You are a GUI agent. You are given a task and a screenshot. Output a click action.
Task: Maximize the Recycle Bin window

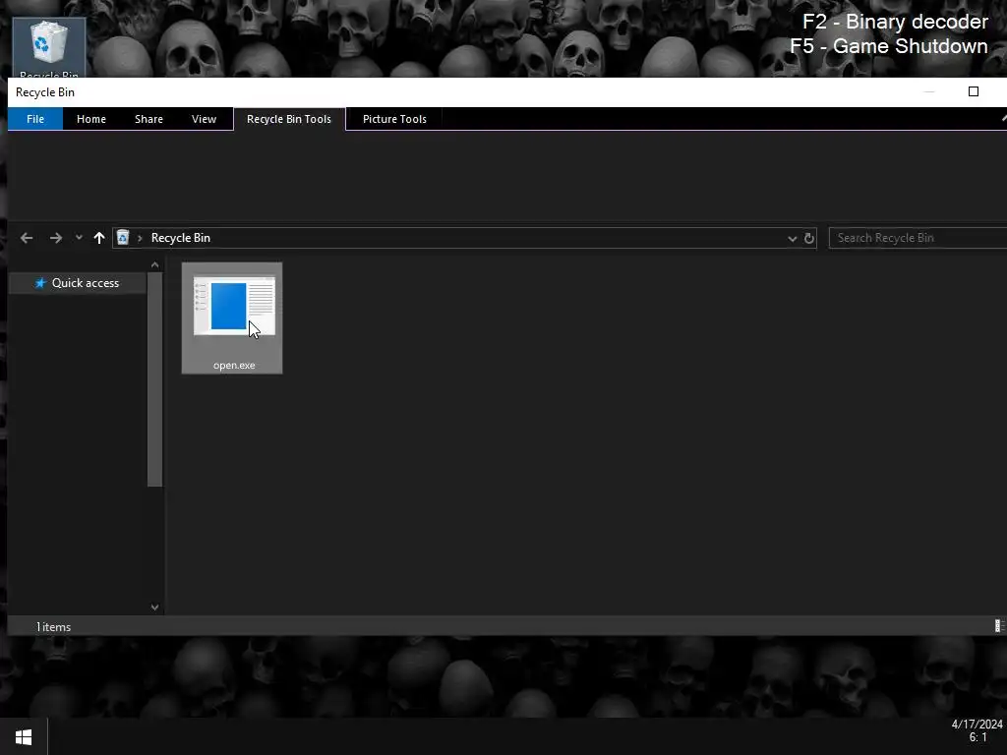pyautogui.click(x=974, y=91)
